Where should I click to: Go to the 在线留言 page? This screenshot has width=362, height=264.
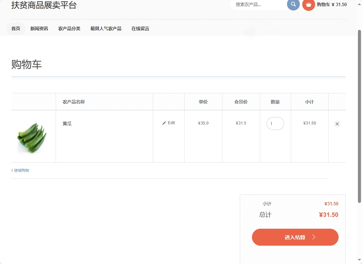(x=140, y=29)
